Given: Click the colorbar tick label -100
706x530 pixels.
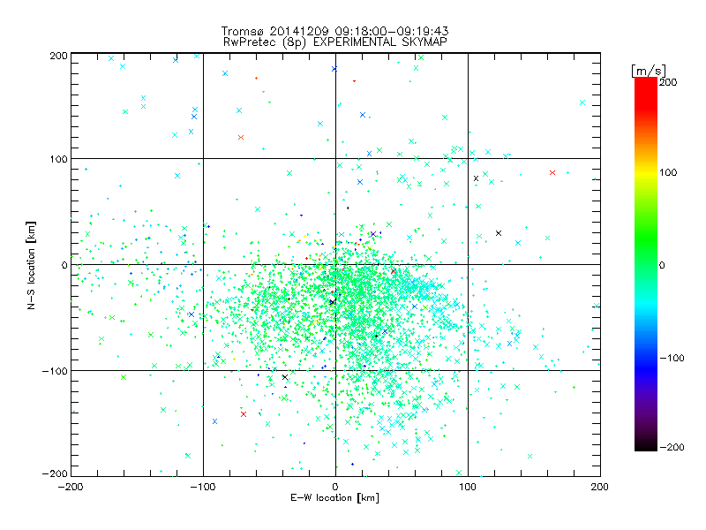Looking at the screenshot, I should 672,358.
